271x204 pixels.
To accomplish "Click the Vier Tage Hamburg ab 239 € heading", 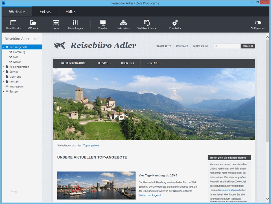I will (x=158, y=175).
